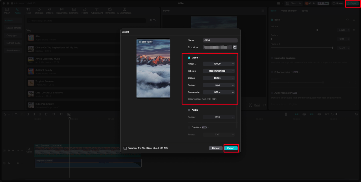Screen dimensions: 361x182
Task: Open the Templates tab
Action: coord(110,11)
